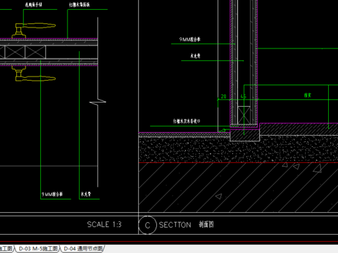Select the 9MM annotation in the bottom-left detail
Viewport: 338px width, 253px height.
pos(52,194)
